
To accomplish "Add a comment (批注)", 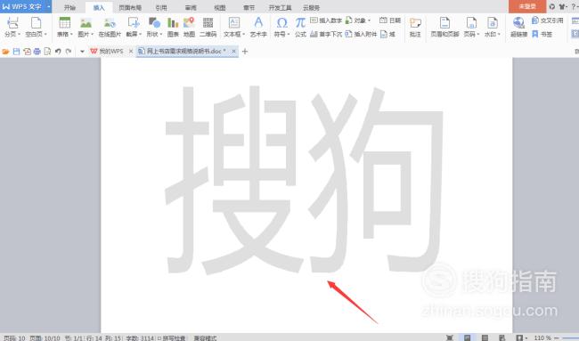I will tap(415, 27).
